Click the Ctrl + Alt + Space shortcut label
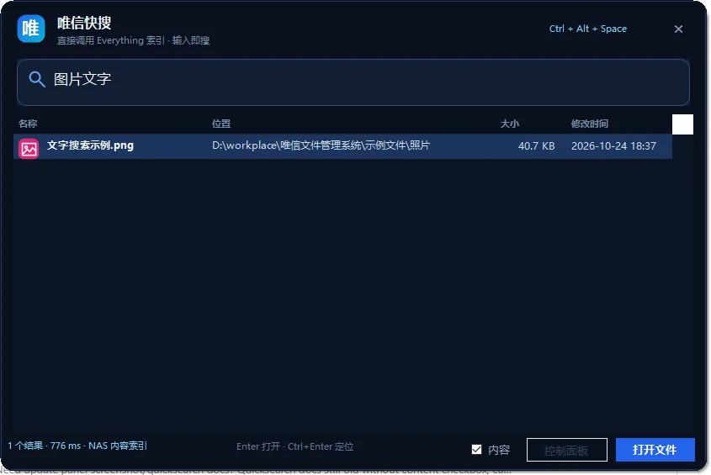This screenshot has width=711, height=475. (x=588, y=29)
